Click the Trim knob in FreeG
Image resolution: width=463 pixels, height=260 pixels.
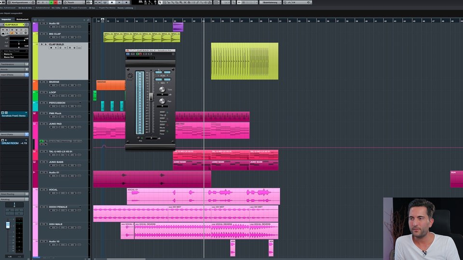[162, 90]
